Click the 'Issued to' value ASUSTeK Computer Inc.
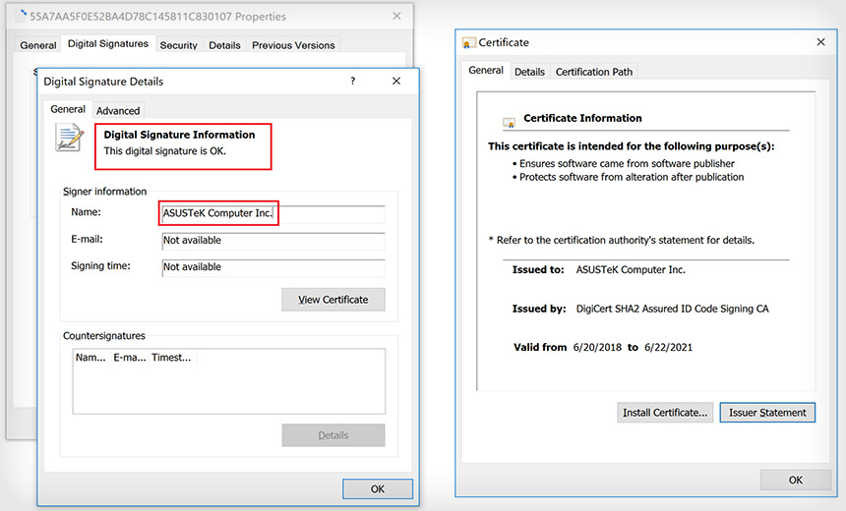The image size is (846, 511). tap(631, 269)
